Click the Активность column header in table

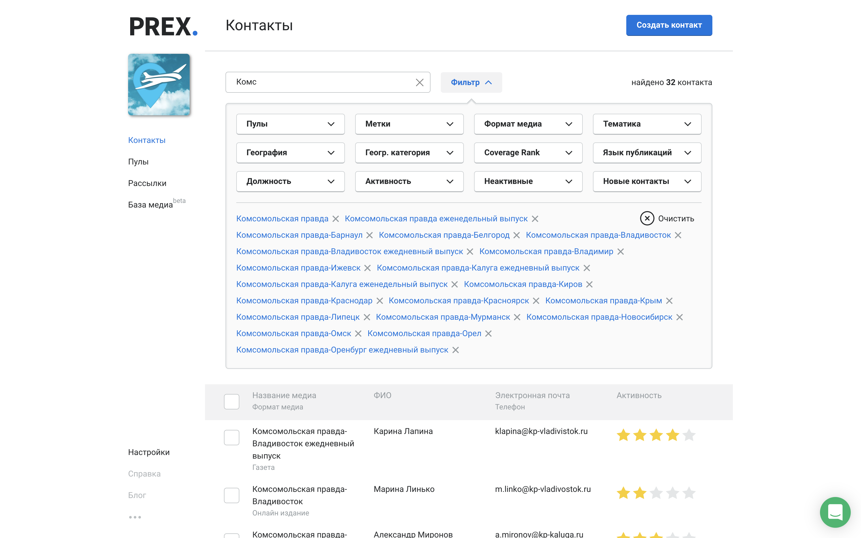click(x=639, y=395)
